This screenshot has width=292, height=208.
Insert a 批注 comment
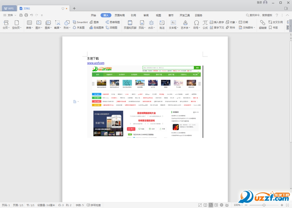coord(162,24)
